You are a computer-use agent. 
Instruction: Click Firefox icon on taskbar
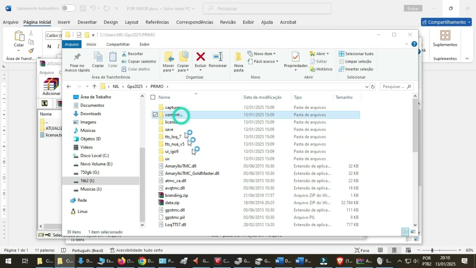(x=122, y=261)
